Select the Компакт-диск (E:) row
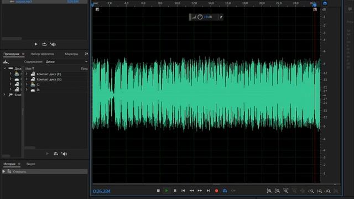Viewport: 354px width, 199px height. click(x=56, y=74)
